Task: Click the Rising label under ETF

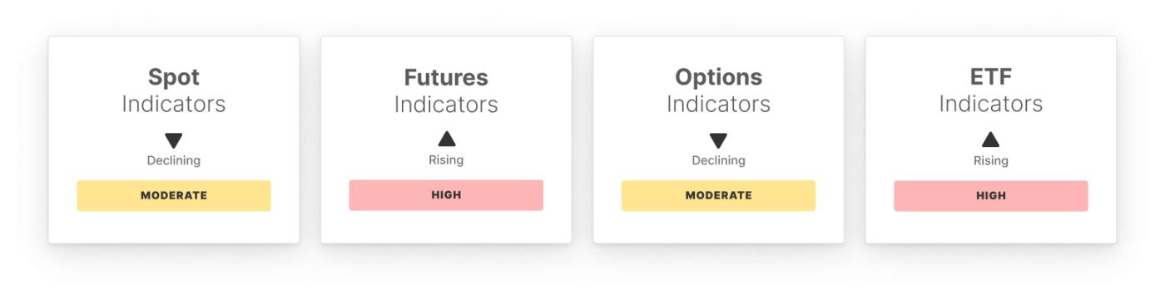Action: (991, 160)
